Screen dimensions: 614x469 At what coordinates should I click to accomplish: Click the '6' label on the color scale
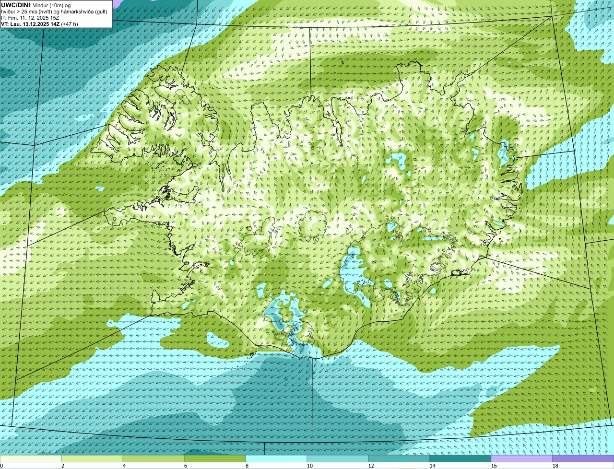tap(186, 466)
